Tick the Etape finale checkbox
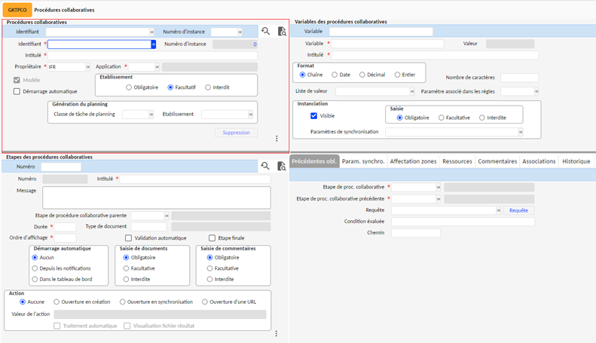This screenshot has height=343, width=596. 212,238
